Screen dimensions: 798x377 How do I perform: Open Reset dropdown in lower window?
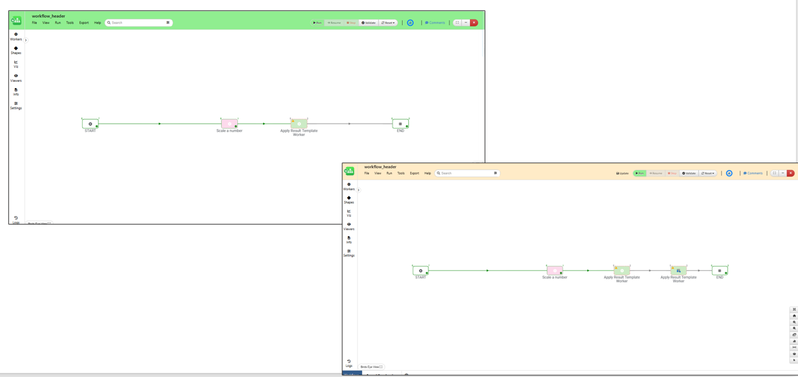pos(707,173)
